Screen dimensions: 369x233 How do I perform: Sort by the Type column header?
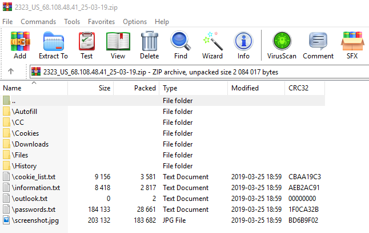coord(194,88)
